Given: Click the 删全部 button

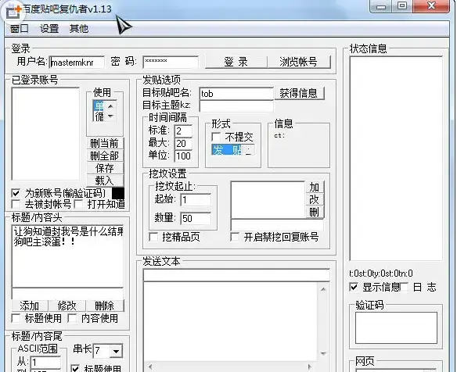Looking at the screenshot, I should (x=105, y=156).
